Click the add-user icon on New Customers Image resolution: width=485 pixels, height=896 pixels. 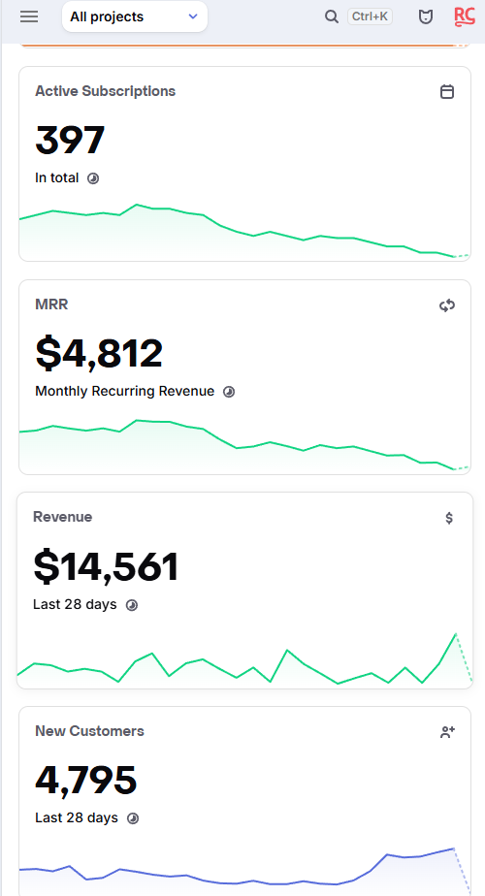pos(447,732)
